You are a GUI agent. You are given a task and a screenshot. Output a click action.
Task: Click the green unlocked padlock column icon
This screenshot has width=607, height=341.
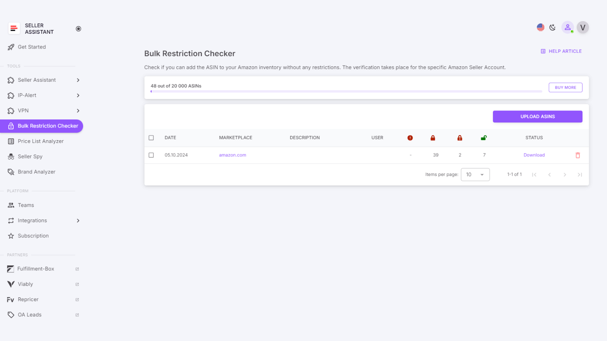(x=484, y=138)
